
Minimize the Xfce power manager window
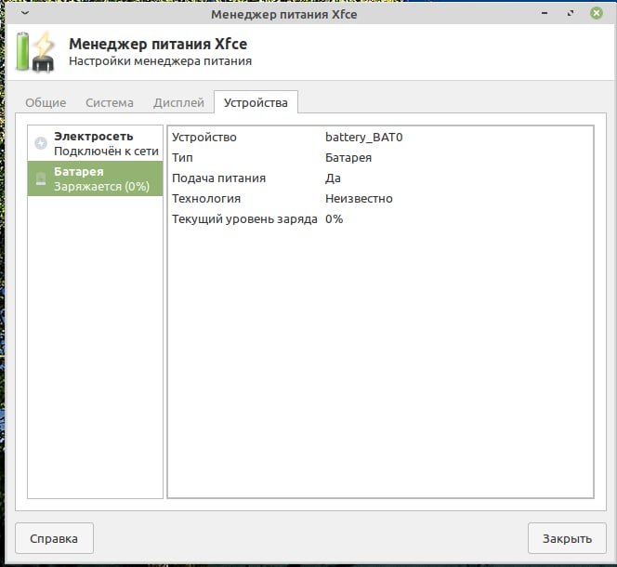click(x=545, y=13)
